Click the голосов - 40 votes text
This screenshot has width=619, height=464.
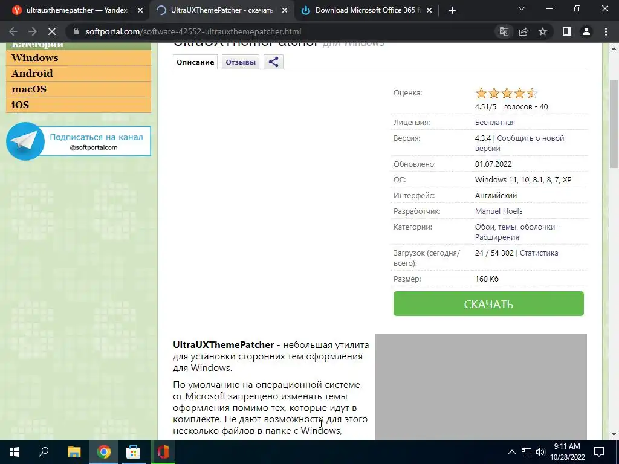pyautogui.click(x=526, y=106)
